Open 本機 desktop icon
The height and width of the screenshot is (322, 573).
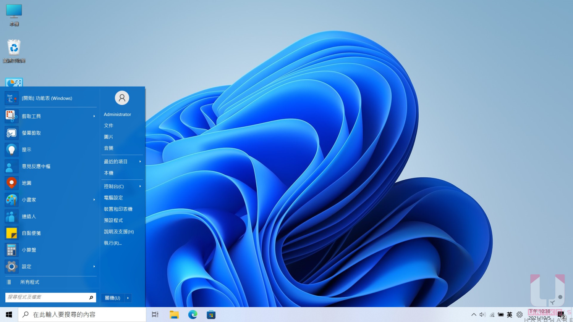tap(14, 15)
